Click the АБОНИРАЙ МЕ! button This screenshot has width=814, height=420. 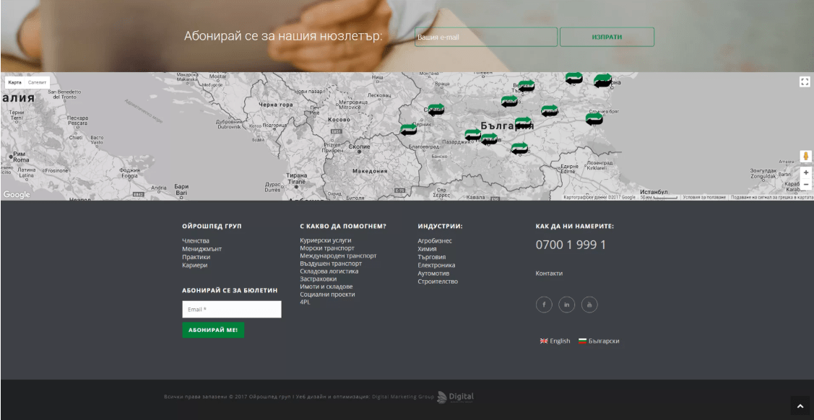(213, 330)
